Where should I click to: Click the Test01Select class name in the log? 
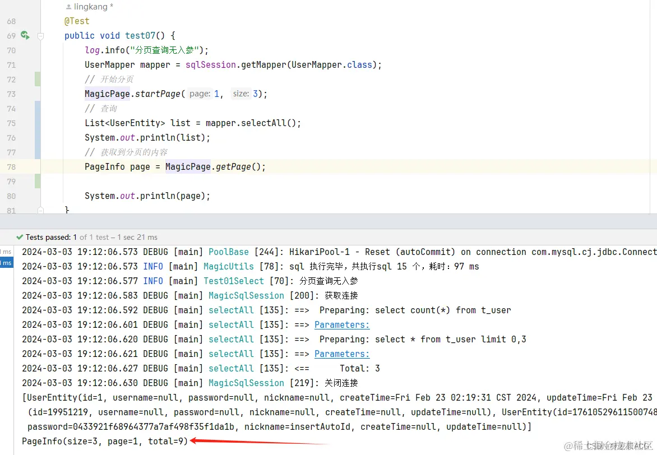pyautogui.click(x=234, y=281)
